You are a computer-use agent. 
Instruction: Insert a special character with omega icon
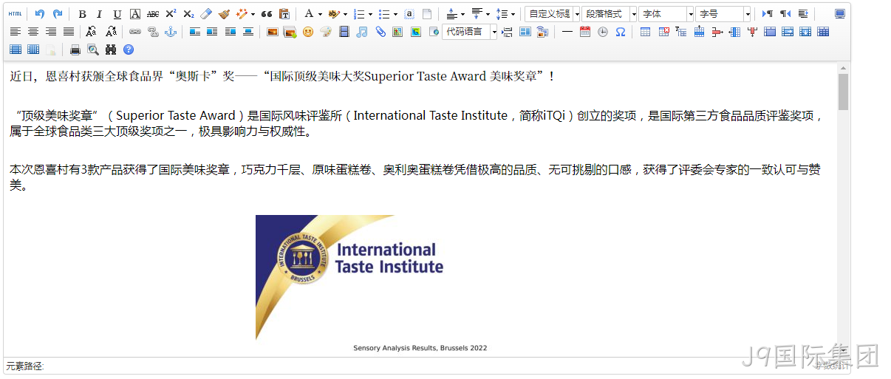[x=621, y=32]
